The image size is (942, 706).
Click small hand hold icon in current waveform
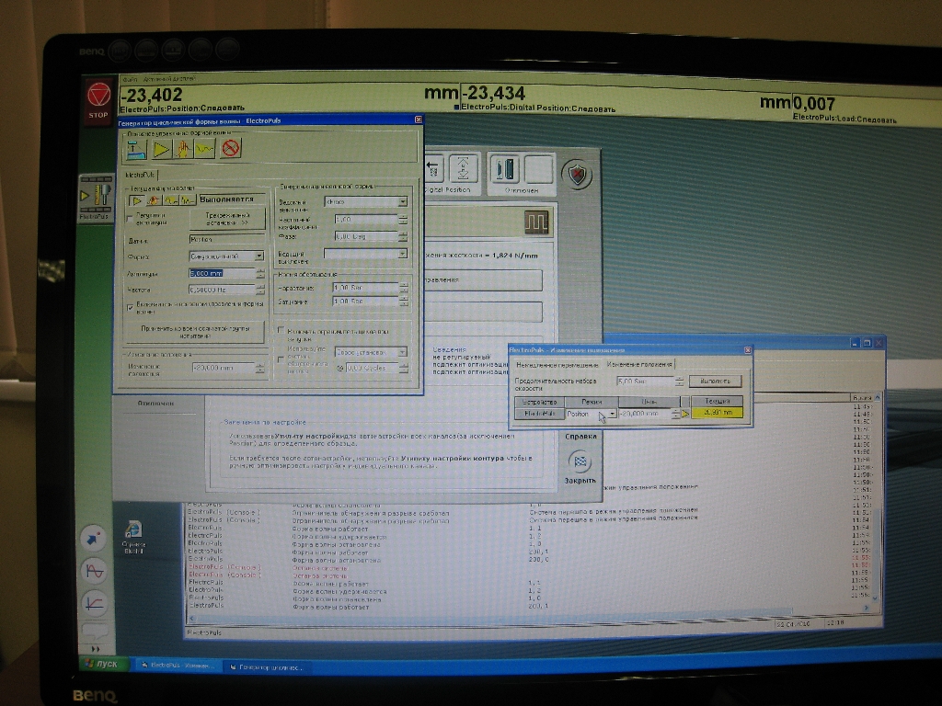pos(154,200)
